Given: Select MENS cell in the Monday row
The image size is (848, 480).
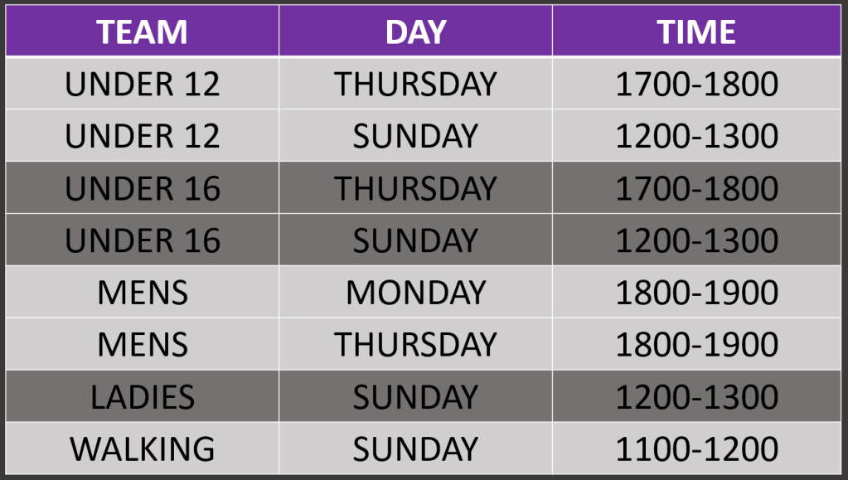Looking at the screenshot, I should [142, 293].
